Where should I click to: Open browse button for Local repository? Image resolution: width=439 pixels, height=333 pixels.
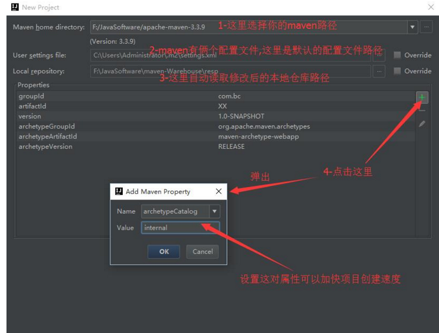pyautogui.click(x=379, y=71)
